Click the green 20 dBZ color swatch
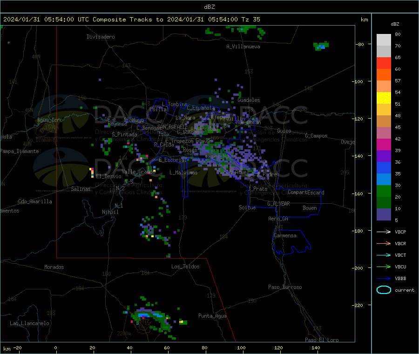The height and width of the screenshot is (354, 419). 384,191
